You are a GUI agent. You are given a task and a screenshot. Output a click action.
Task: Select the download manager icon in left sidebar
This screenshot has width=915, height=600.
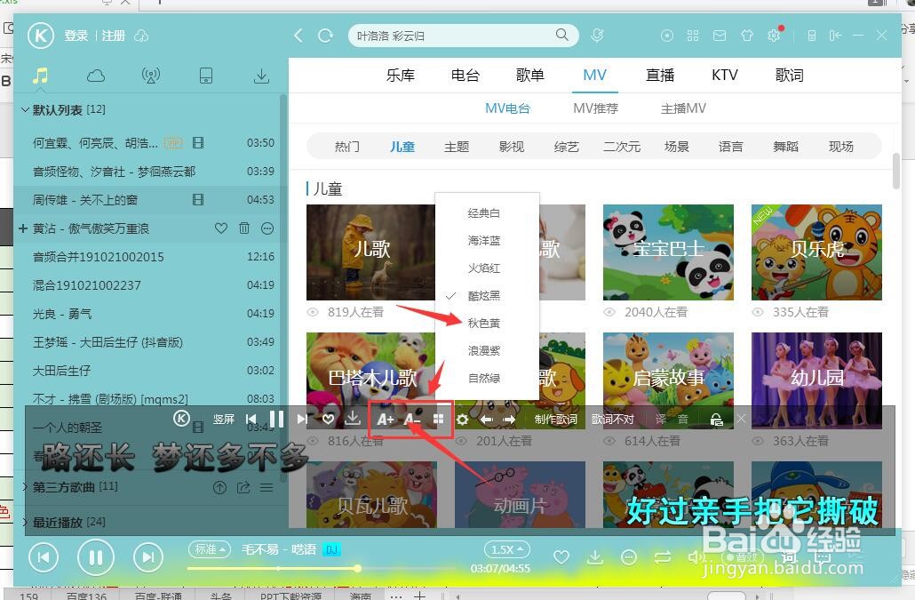tap(261, 76)
